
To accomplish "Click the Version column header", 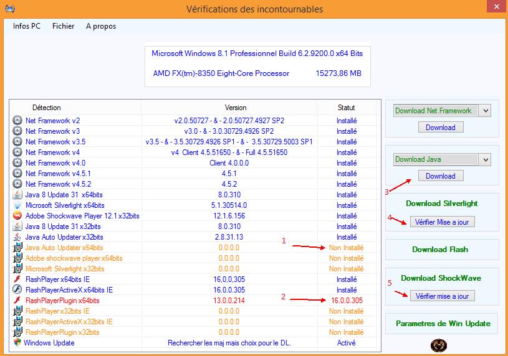I will coord(236,108).
